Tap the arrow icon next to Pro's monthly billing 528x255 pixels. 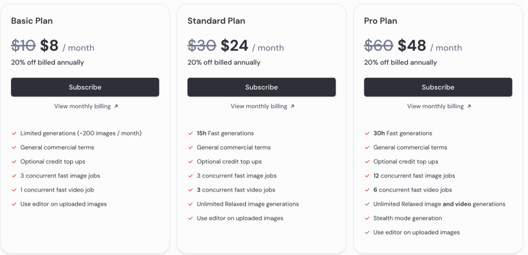tap(469, 106)
